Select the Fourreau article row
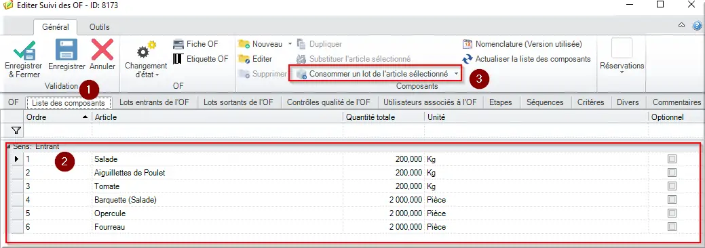 354,227
